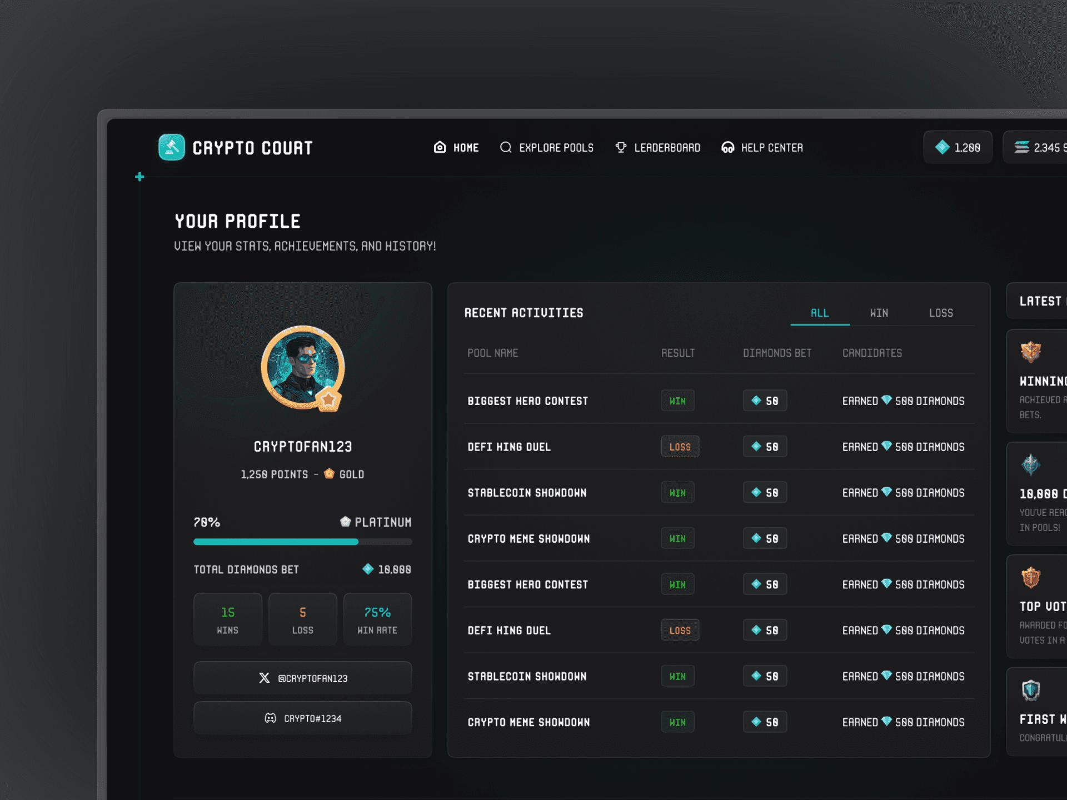
Task: Click the Explore Pools magnifier icon
Action: 506,147
